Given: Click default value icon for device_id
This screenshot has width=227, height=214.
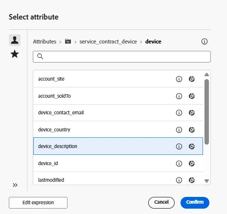Looking at the screenshot, I should [192, 163].
